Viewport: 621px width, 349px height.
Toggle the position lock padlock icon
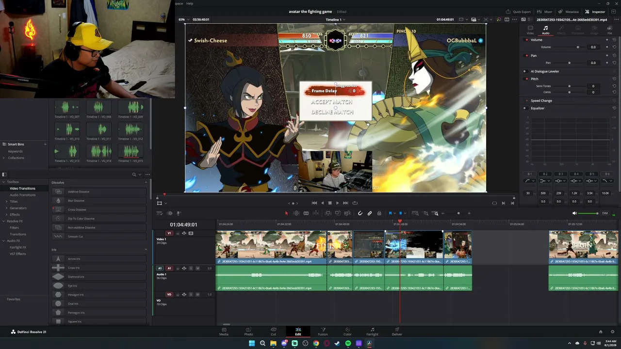379,213
